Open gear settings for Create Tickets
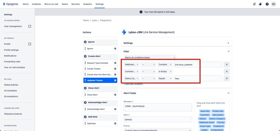This screenshot has width=280, height=131. click(x=115, y=69)
